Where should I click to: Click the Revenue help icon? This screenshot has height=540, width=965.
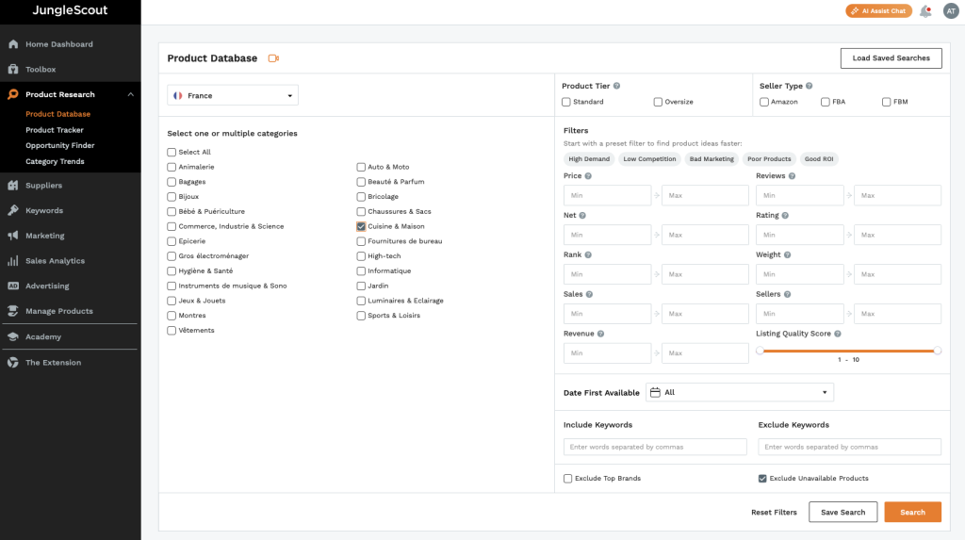(x=600, y=334)
